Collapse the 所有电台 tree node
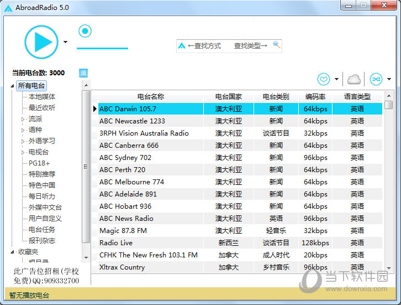 (12, 86)
